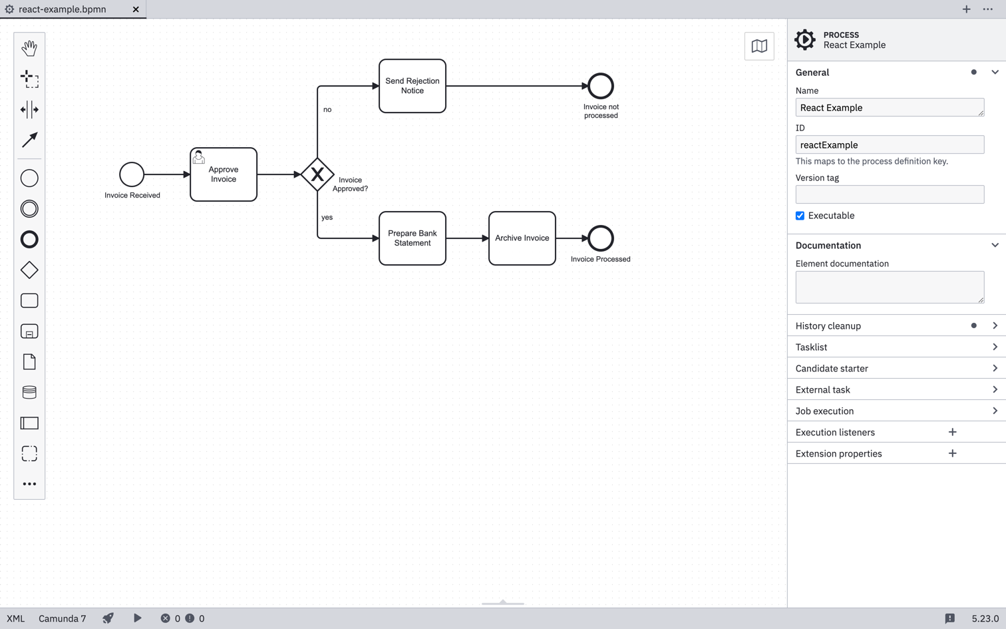Open the overflow menu next to new tab
Image resolution: width=1006 pixels, height=629 pixels.
(988, 9)
